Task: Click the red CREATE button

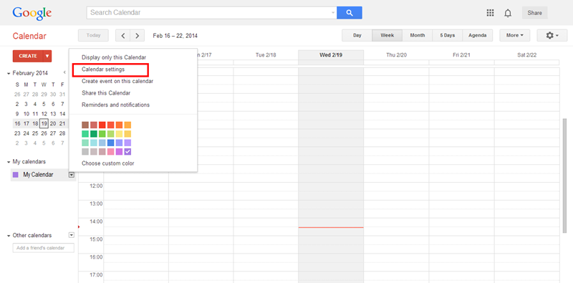Action: [28, 56]
